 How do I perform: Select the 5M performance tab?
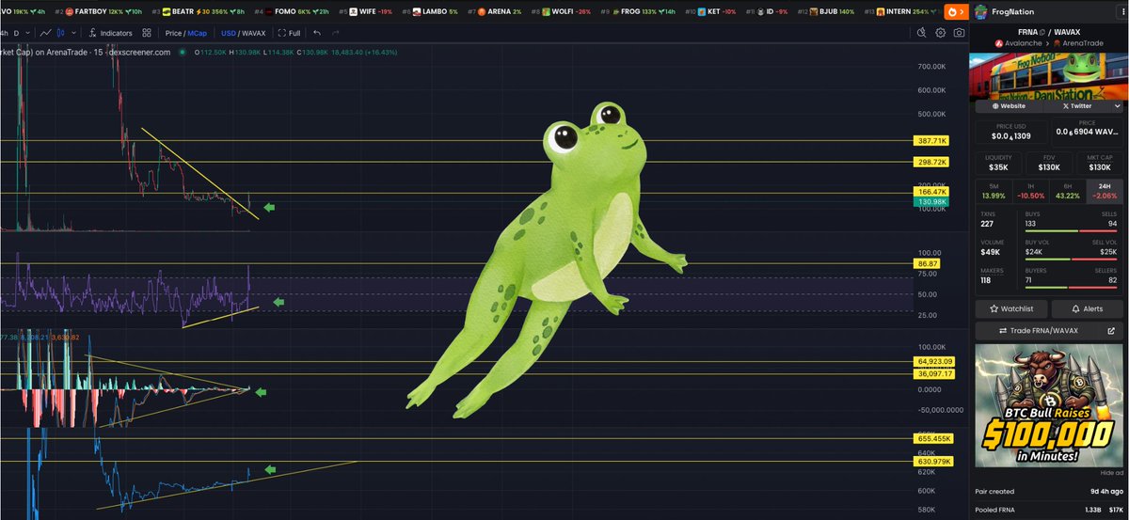click(994, 191)
